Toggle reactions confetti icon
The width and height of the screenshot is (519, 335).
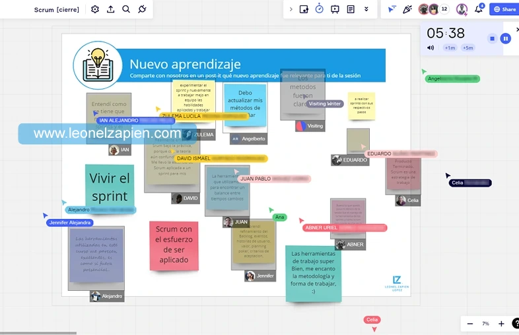(x=407, y=9)
